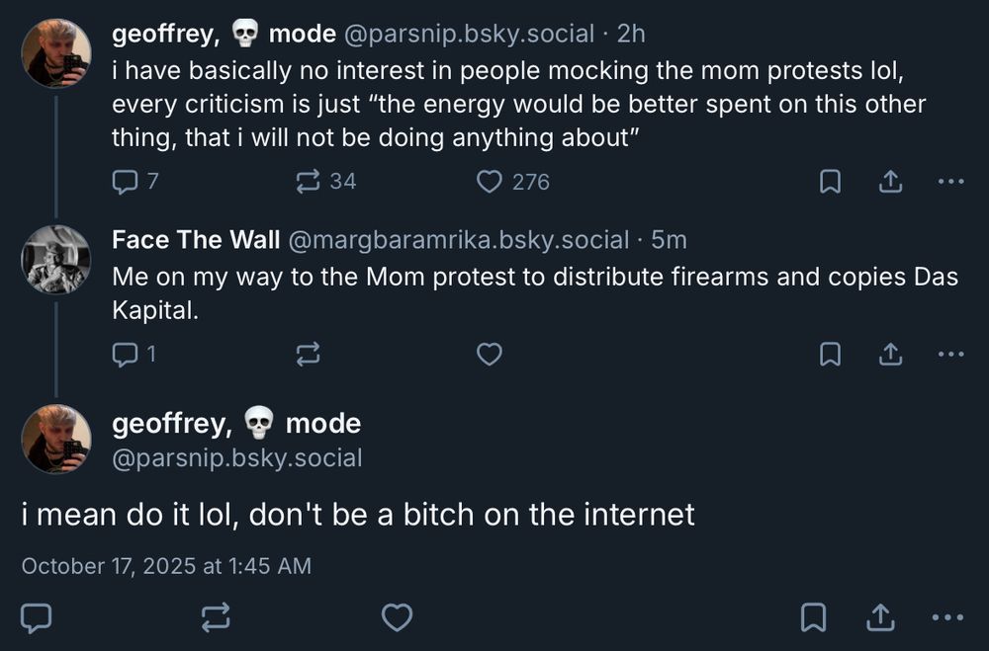The height and width of the screenshot is (651, 989).
Task: Open more options on Face The Wall's post
Action: click(950, 354)
